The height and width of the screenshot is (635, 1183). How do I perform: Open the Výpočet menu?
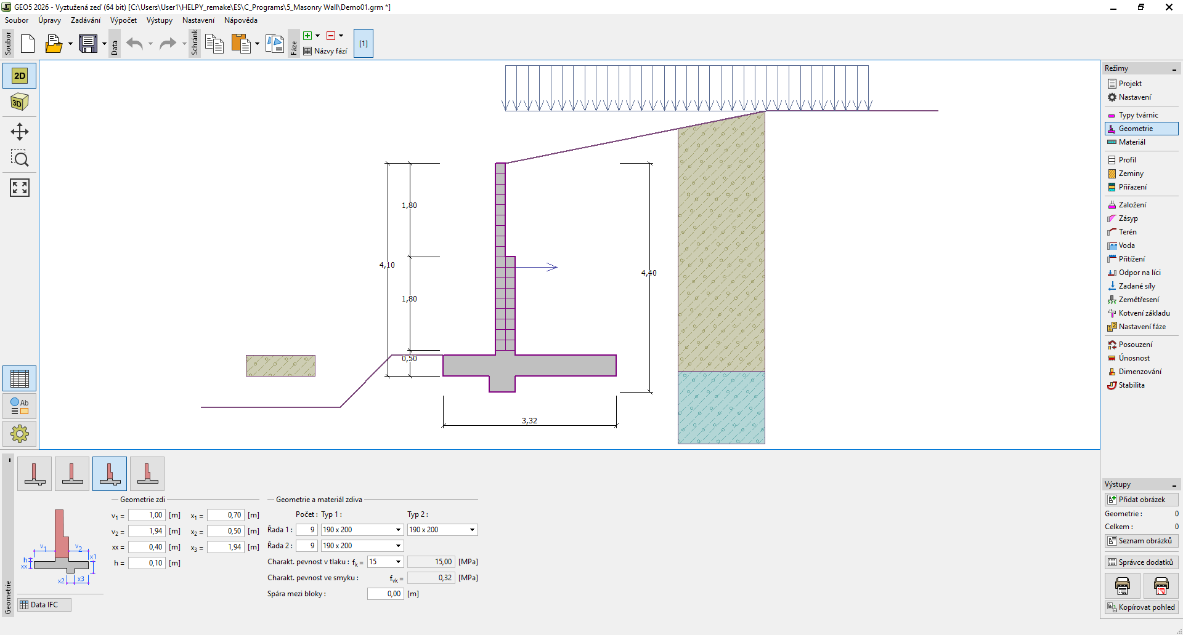123,20
